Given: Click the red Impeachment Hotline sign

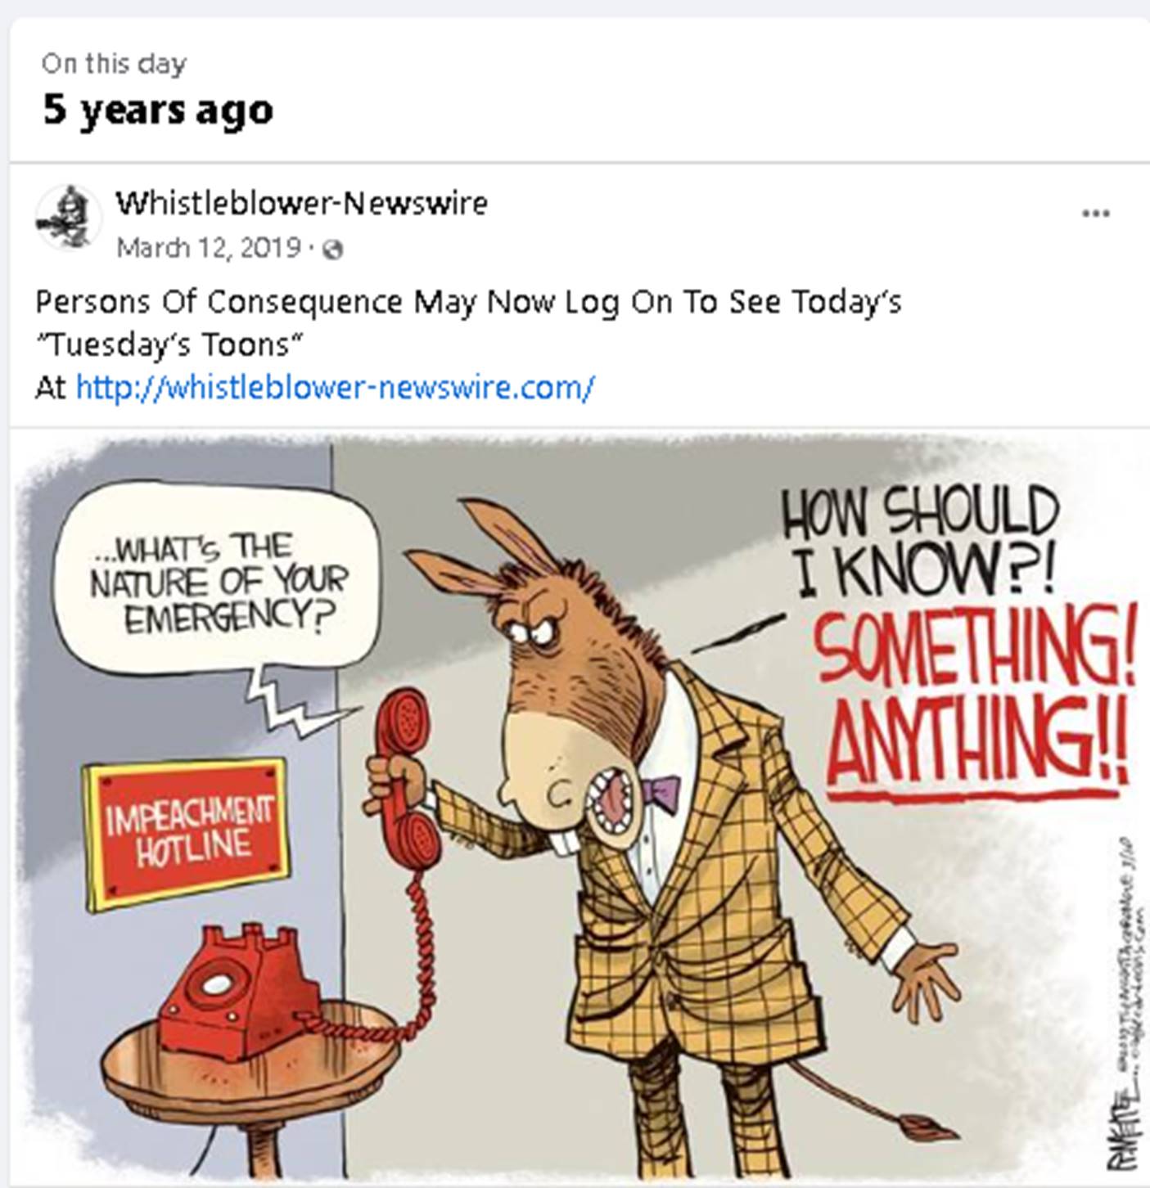Looking at the screenshot, I should point(187,833).
